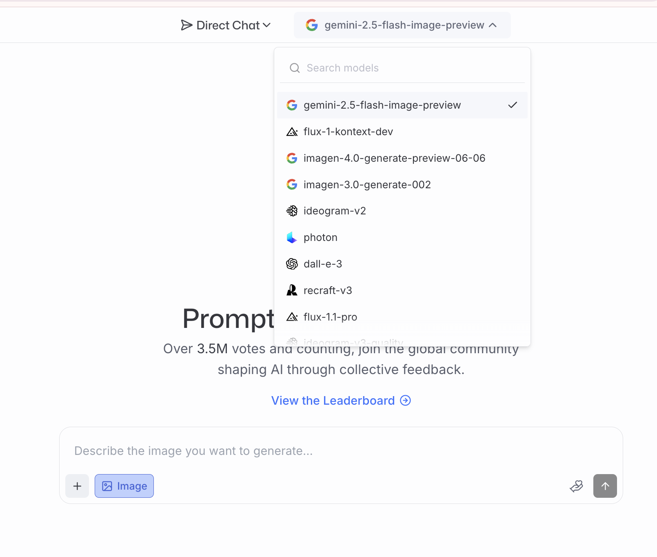The image size is (657, 557).
Task: Click the checkmark on selected gemini model
Action: point(513,105)
